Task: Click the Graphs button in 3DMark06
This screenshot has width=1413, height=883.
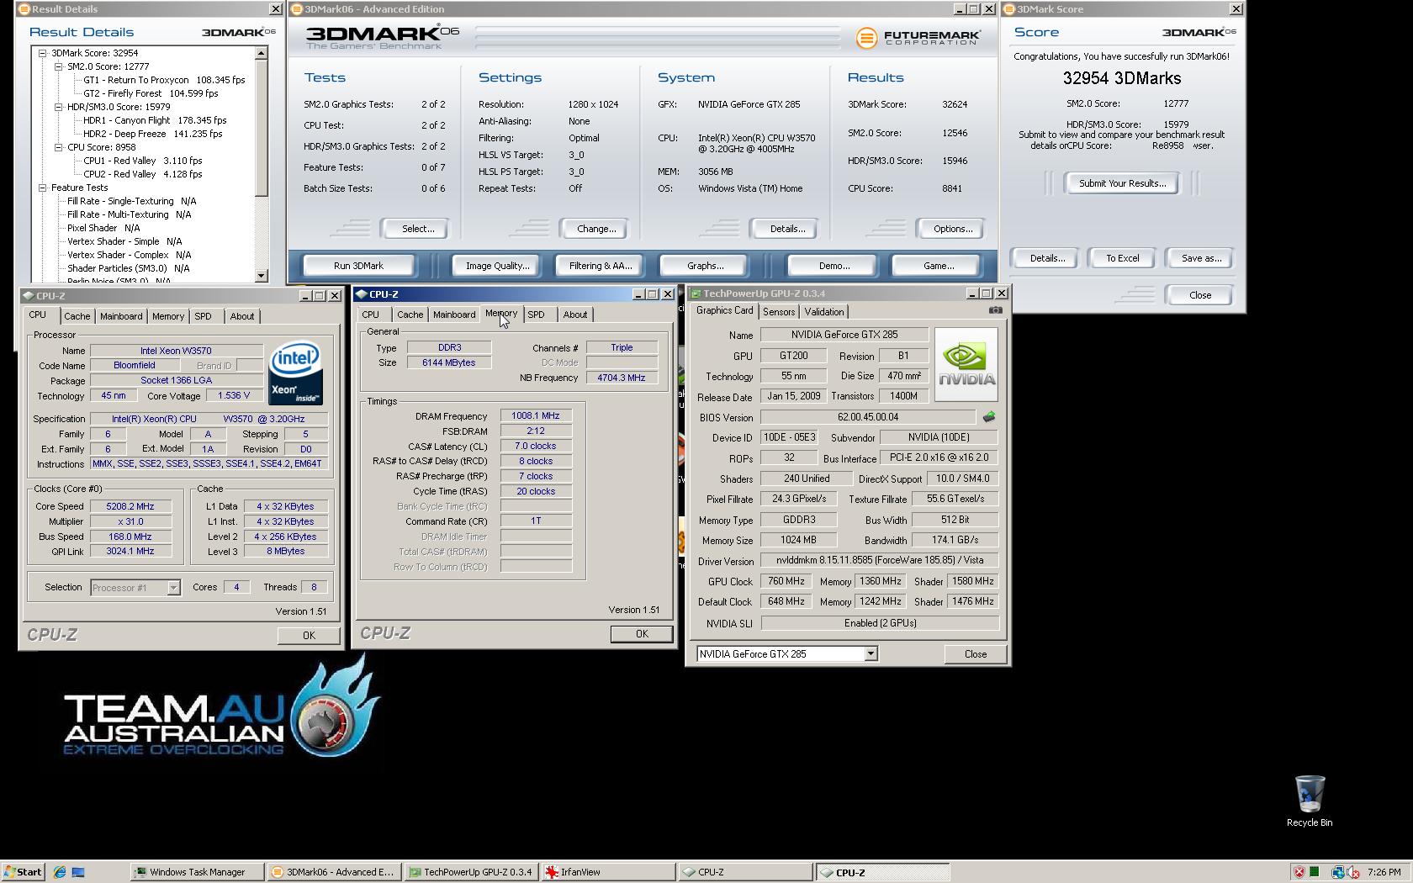Action: click(x=705, y=266)
